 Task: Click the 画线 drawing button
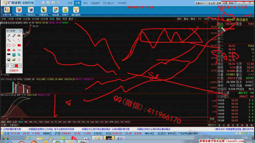(x=193, y=19)
